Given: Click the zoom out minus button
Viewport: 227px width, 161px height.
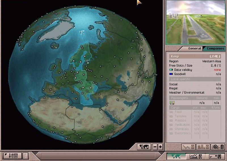Looking at the screenshot, I should click(x=155, y=147).
